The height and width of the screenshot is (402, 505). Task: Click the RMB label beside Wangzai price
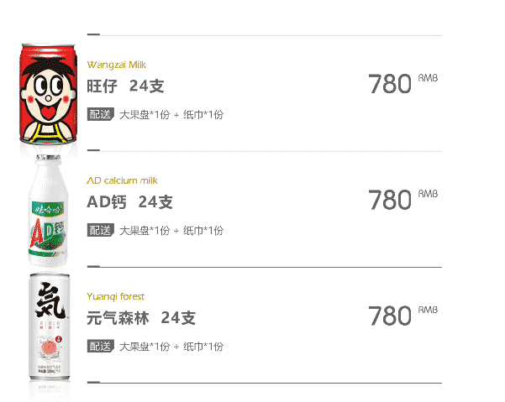tap(428, 78)
